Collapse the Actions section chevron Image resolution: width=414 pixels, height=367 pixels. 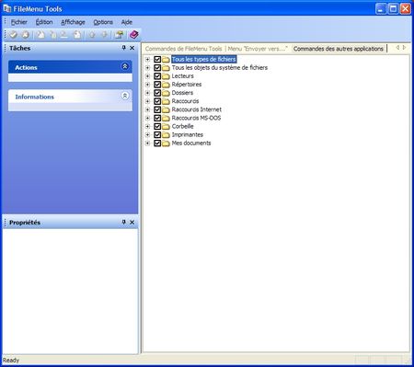click(125, 66)
